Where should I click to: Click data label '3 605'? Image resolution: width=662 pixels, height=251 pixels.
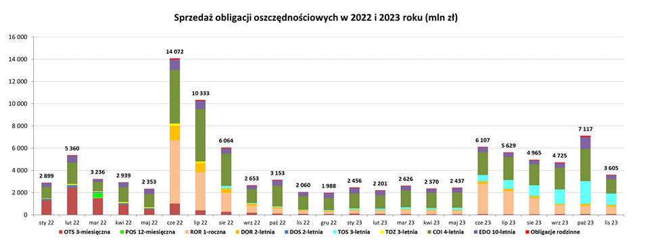pyautogui.click(x=612, y=168)
